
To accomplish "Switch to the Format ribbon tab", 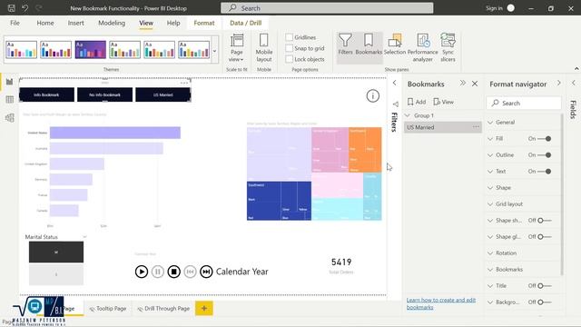I will pyautogui.click(x=204, y=23).
